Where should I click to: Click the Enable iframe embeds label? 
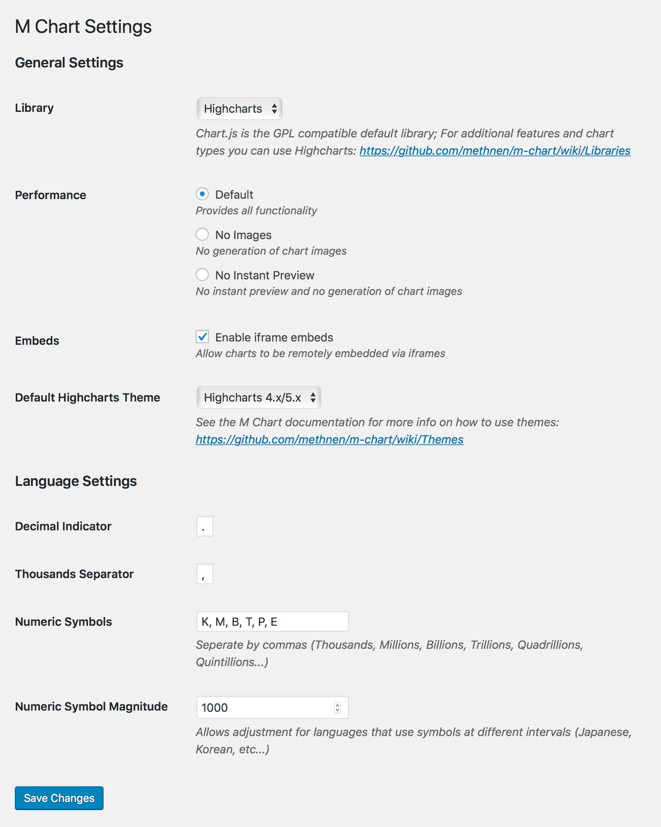274,338
